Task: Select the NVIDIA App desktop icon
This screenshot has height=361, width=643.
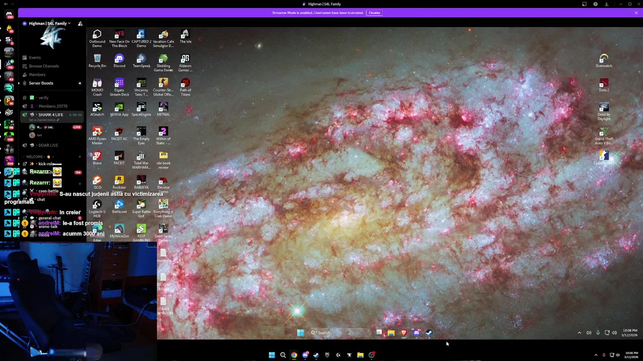Action: [119, 110]
